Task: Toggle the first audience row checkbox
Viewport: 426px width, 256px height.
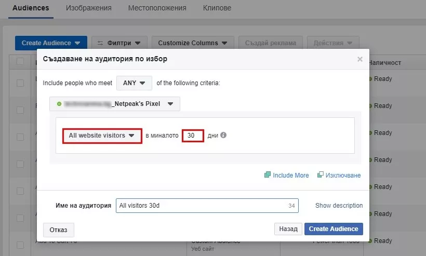Action: click(x=20, y=83)
